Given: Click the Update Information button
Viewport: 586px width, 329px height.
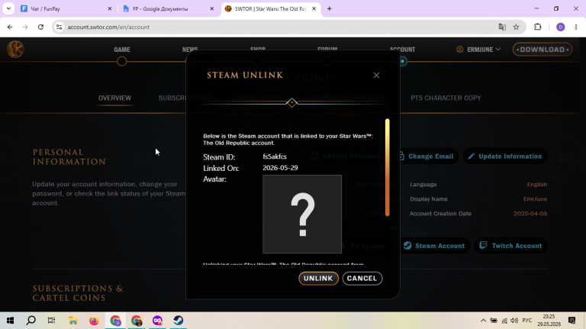Looking at the screenshot, I should click(x=505, y=156).
